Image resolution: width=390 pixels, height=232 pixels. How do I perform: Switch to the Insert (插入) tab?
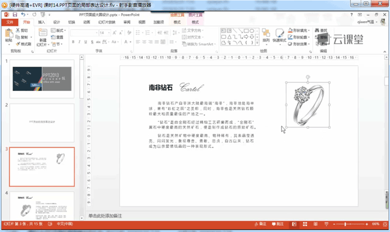tap(41, 22)
